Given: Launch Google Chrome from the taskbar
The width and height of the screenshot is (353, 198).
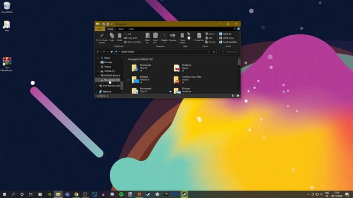Looking at the screenshot, I should (76, 194).
